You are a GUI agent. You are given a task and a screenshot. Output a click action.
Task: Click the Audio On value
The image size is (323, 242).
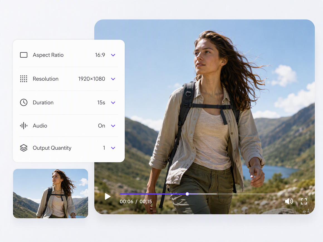[x=102, y=125]
